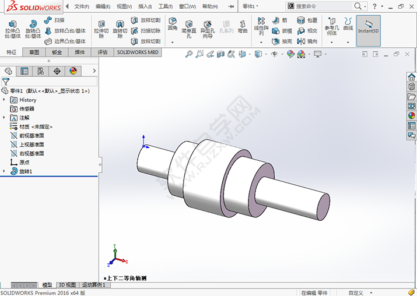This screenshot has height=296, width=417.
Task: Open the Fillet (圆角) dropdown arrow
Action: click(172, 43)
